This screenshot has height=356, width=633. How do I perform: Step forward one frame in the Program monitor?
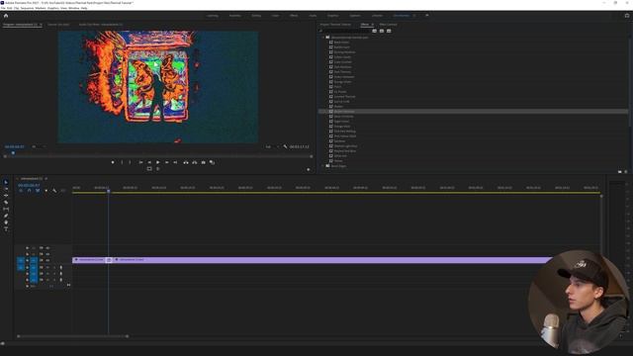(166, 162)
